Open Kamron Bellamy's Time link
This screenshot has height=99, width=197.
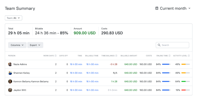coord(76,82)
